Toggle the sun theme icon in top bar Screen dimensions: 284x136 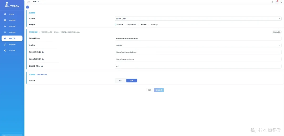click(x=272, y=2)
